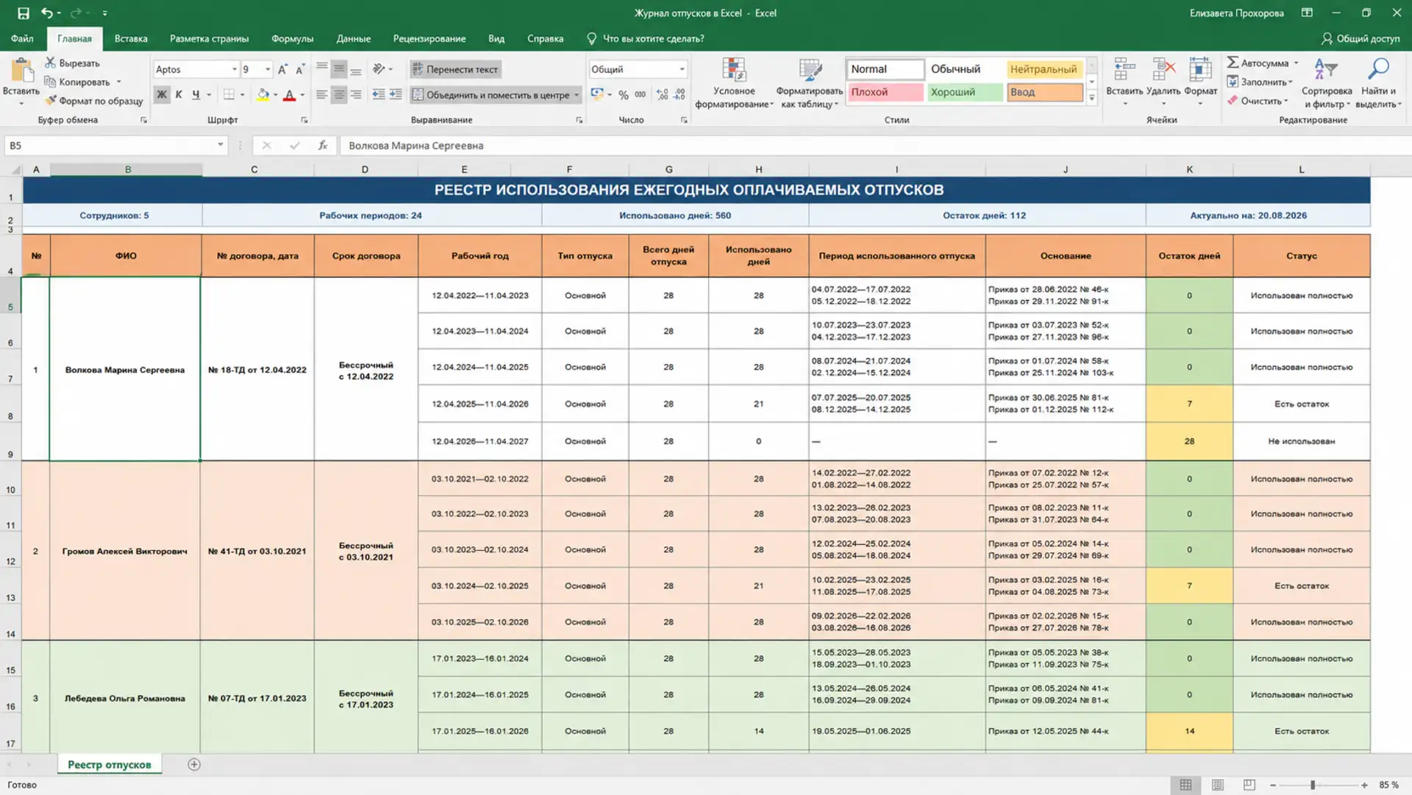1412x795 pixels.
Task: Open Conditional Formatting (Условное форматирование)
Action: click(x=734, y=83)
